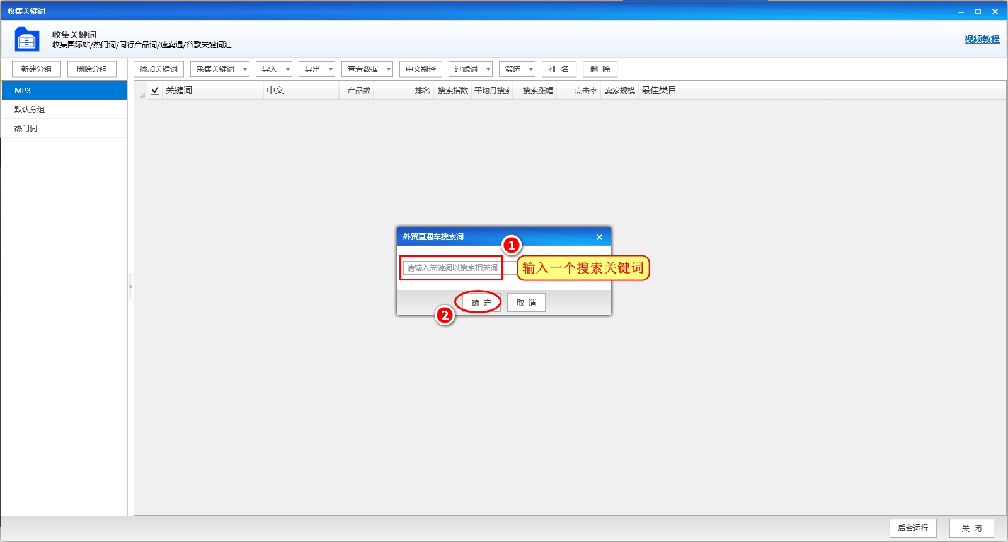The width and height of the screenshot is (1008, 542).
Task: Select the MP3 group in the sidebar
Action: (64, 91)
